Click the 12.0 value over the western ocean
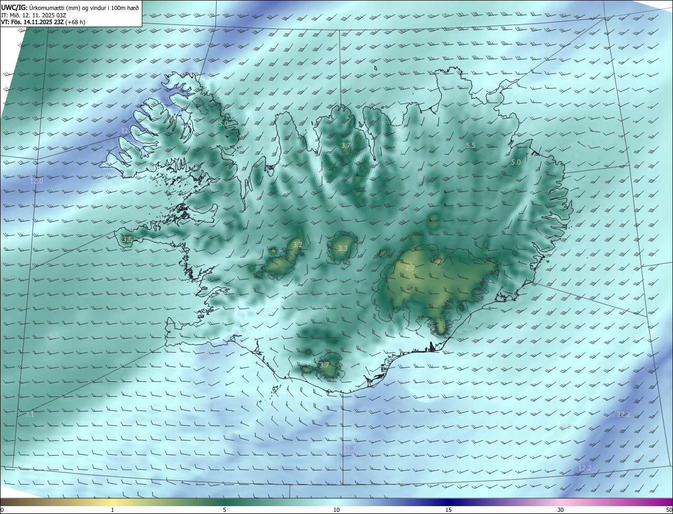673x514 pixels. 37,181
